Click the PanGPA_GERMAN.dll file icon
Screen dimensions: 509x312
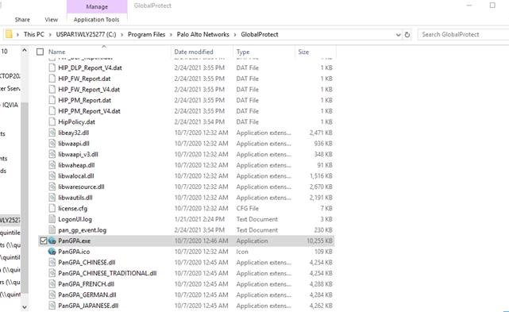pos(52,295)
